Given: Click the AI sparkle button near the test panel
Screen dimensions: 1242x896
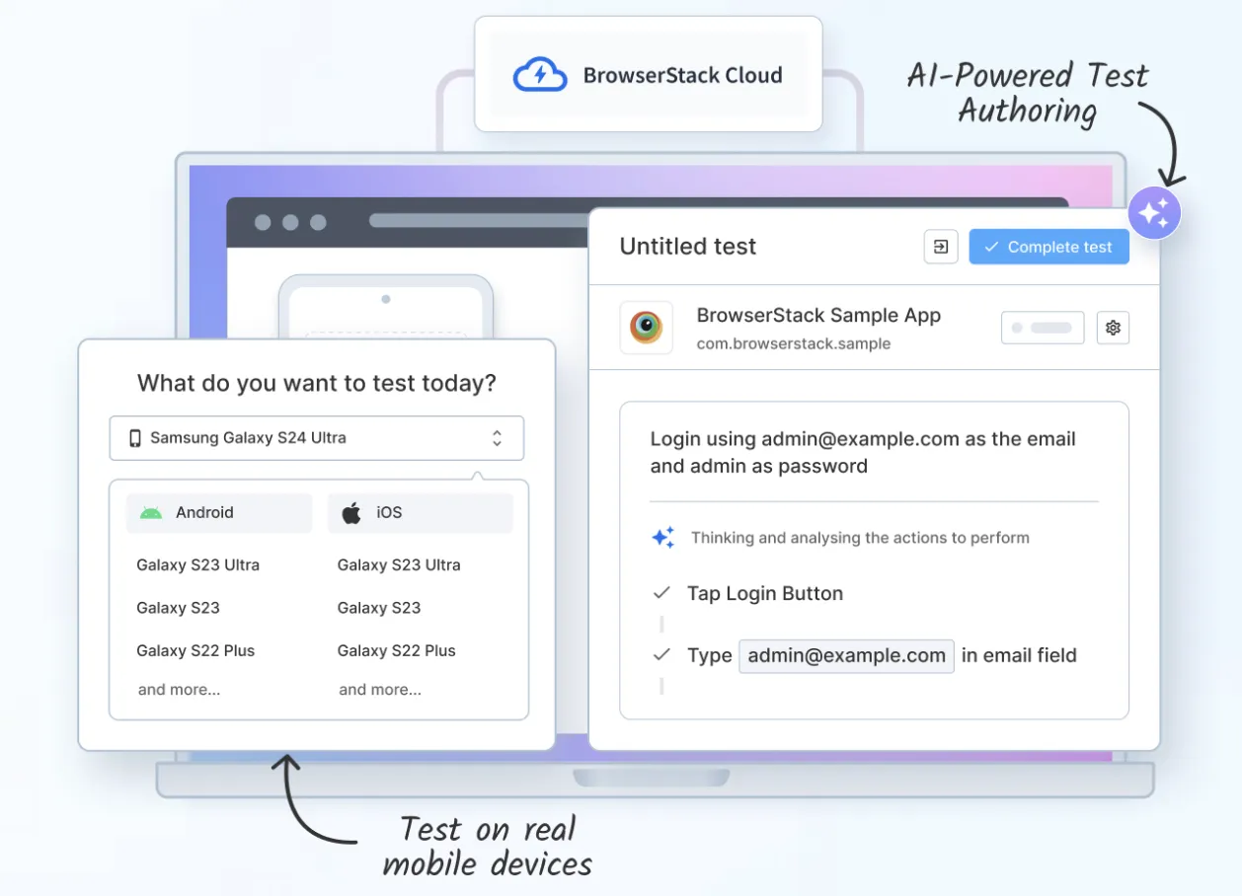Looking at the screenshot, I should [x=1154, y=212].
